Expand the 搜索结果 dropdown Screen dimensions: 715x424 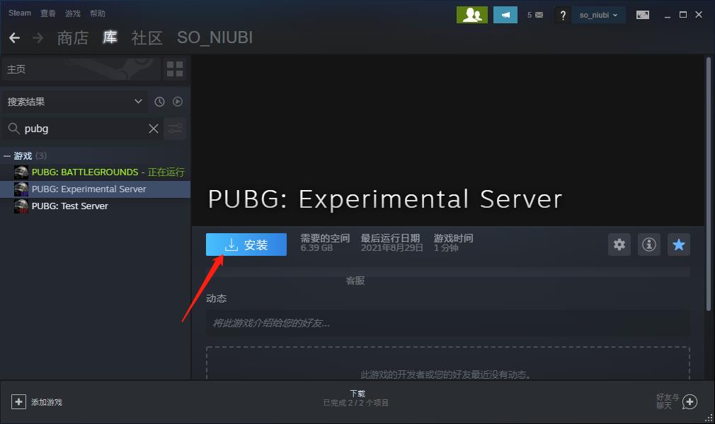click(74, 102)
